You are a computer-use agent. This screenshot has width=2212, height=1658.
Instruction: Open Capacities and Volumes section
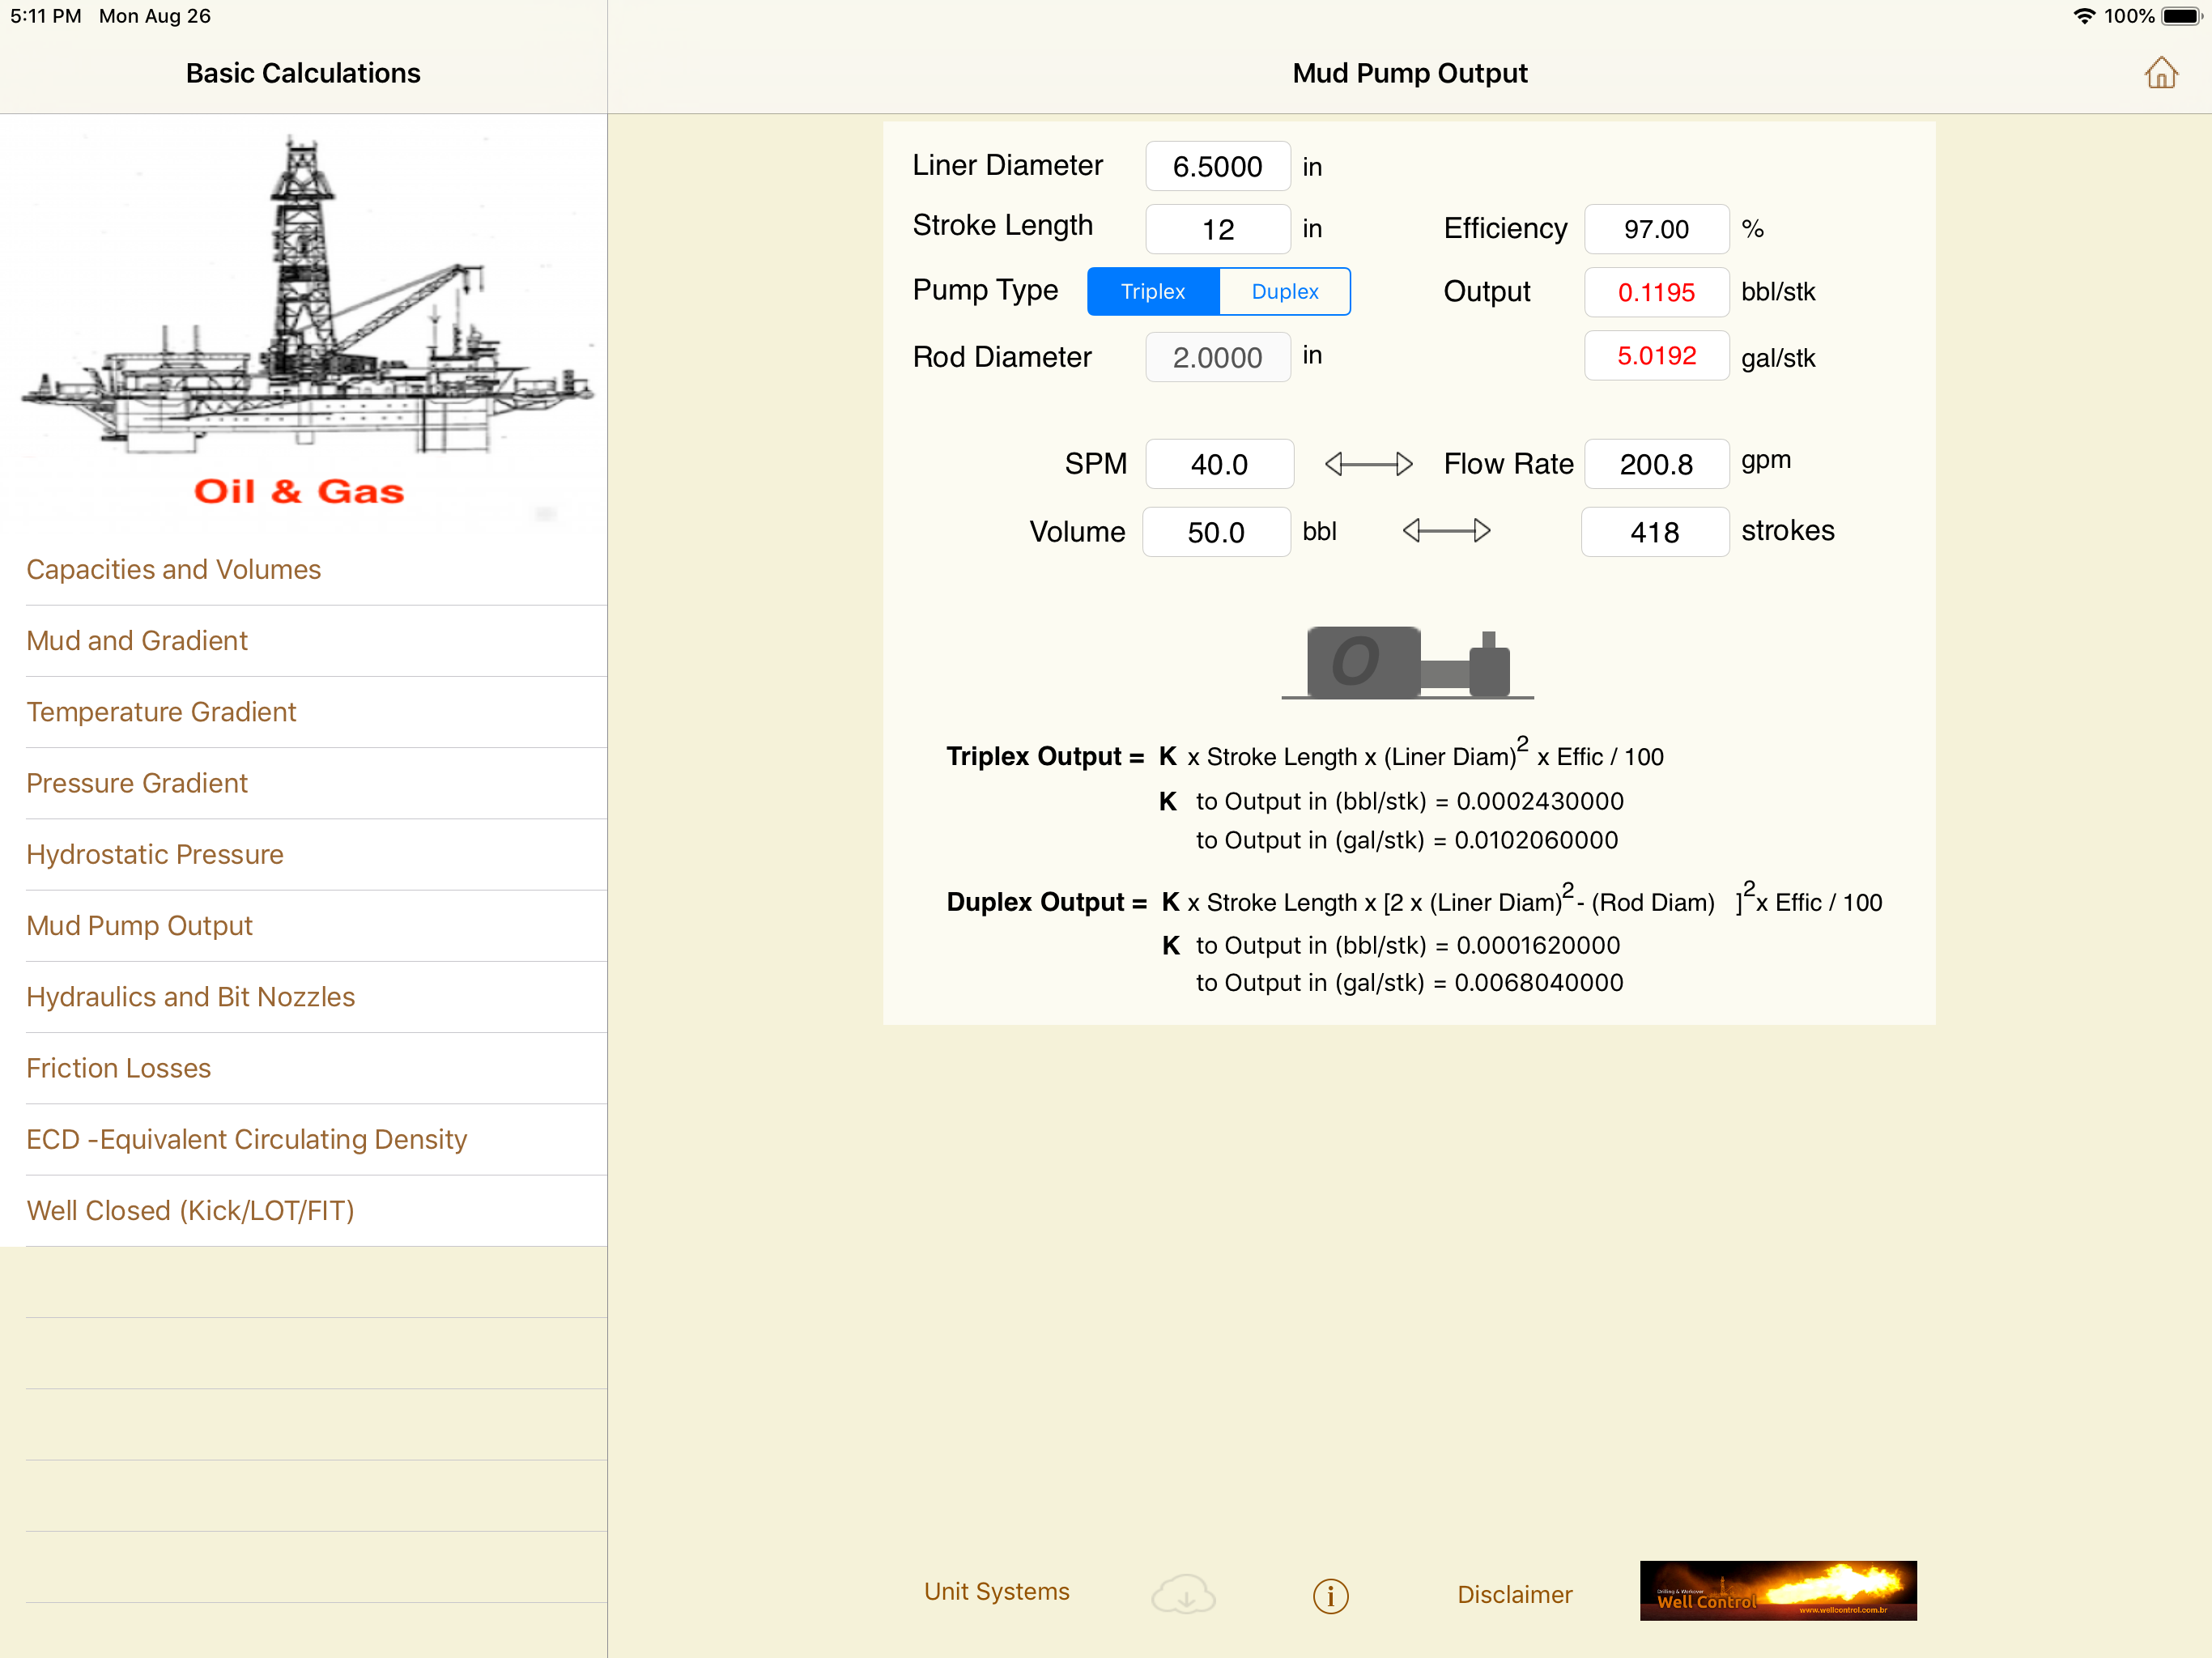pyautogui.click(x=173, y=570)
